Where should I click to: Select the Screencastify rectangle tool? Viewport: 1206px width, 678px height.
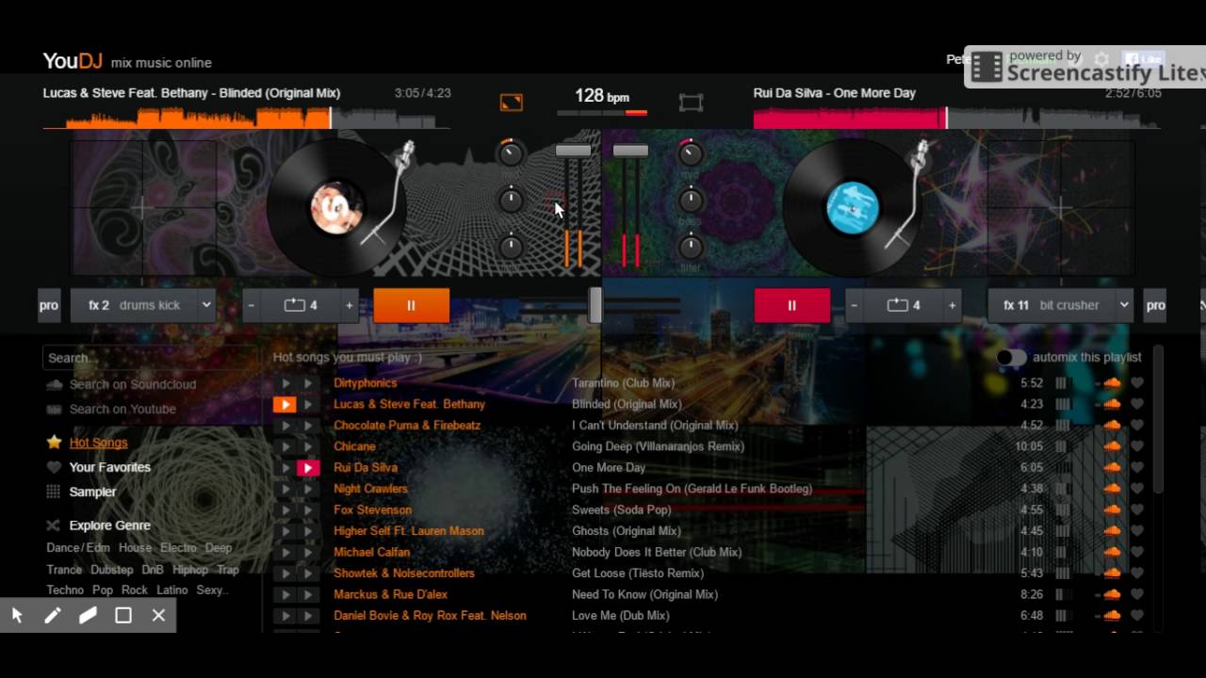click(123, 615)
